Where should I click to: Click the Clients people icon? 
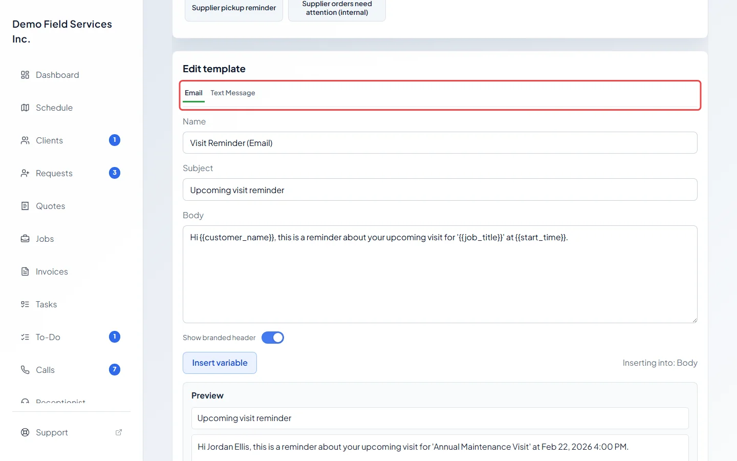pos(25,140)
